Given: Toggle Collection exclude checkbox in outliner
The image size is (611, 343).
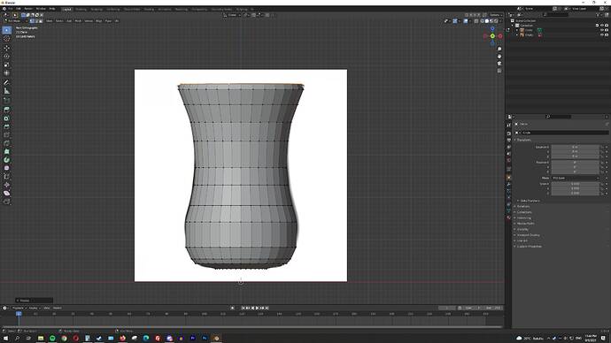Looking at the screenshot, I should (598, 26).
